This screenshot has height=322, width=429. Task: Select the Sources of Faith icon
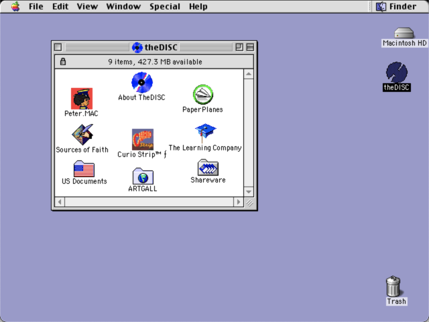point(82,134)
